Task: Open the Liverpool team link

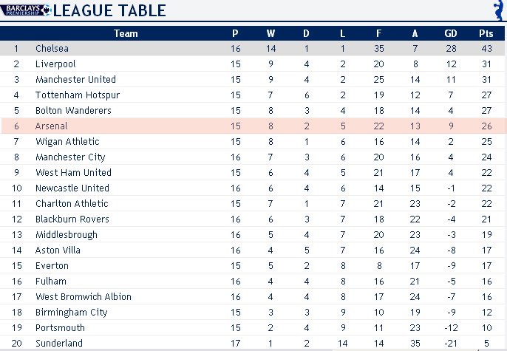Action: coord(55,64)
